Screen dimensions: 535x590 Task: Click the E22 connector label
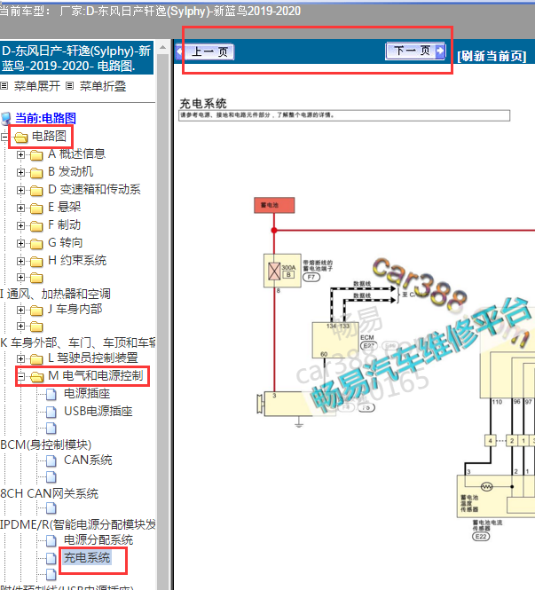481,537
